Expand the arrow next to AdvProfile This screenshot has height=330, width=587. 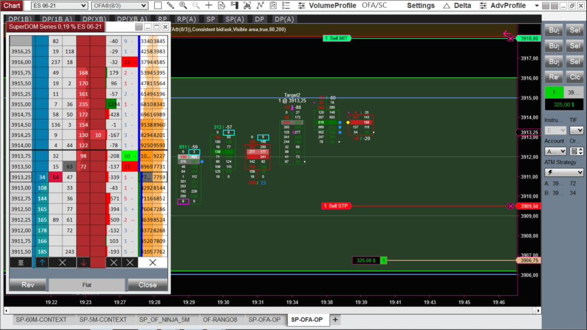537,6
